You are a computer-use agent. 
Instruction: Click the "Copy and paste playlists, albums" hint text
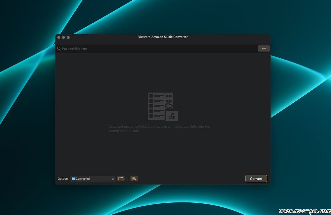159,129
